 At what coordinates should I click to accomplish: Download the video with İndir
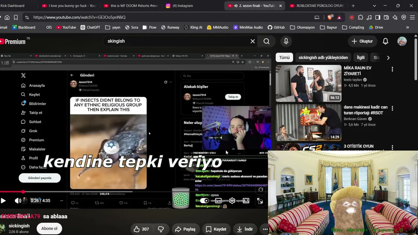(x=245, y=229)
